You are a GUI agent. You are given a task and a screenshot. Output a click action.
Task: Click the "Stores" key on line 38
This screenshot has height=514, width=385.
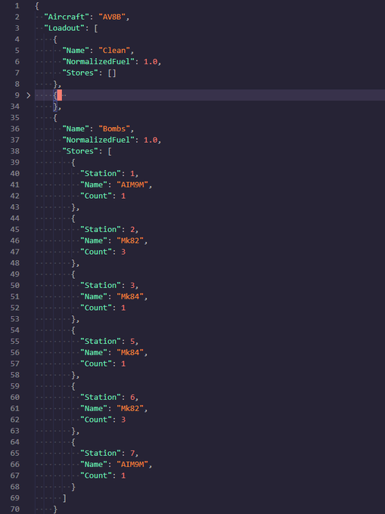(x=80, y=151)
